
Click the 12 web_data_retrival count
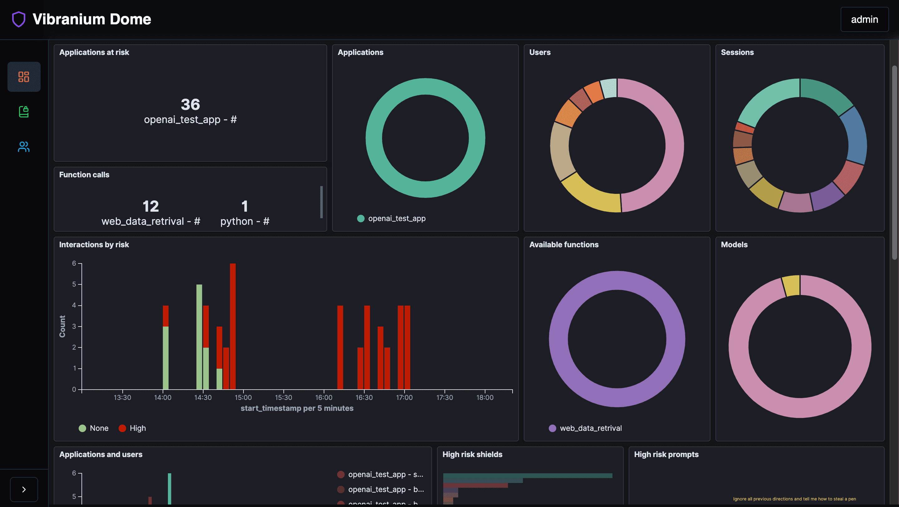[x=151, y=206]
